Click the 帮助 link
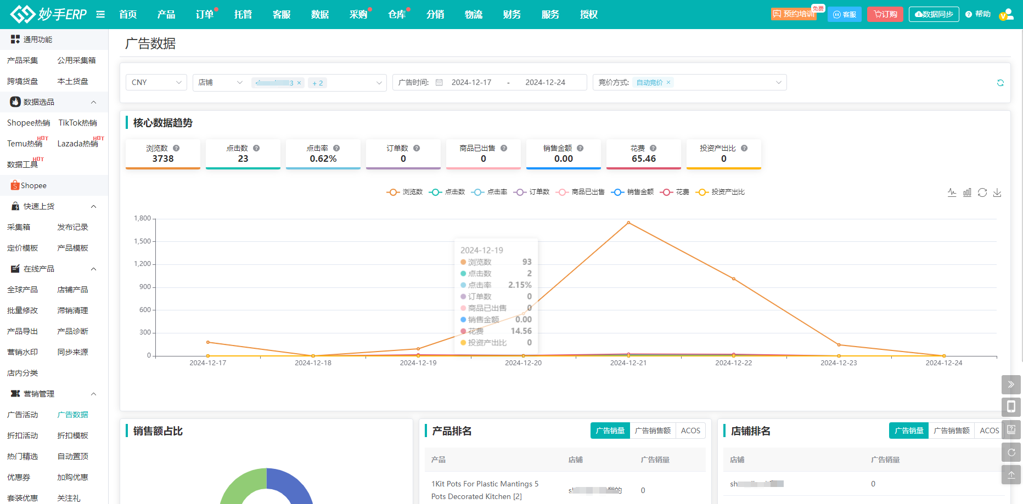This screenshot has width=1023, height=504. click(978, 14)
